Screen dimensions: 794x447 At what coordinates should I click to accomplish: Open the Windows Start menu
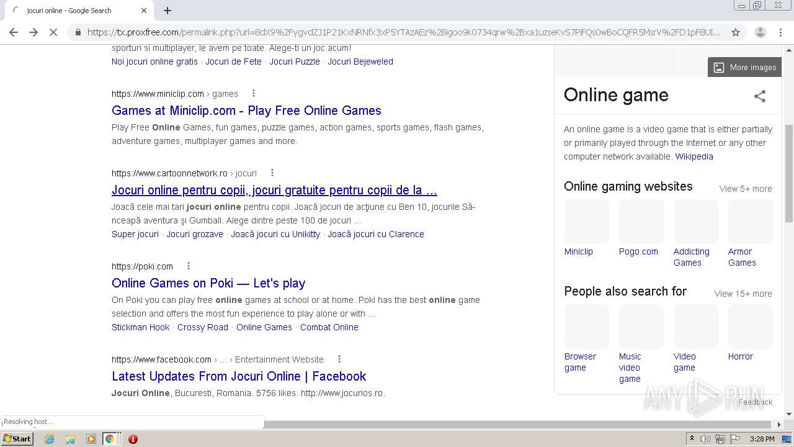click(17, 438)
